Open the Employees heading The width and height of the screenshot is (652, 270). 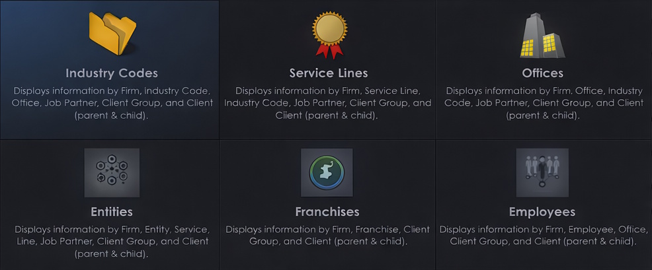point(542,212)
